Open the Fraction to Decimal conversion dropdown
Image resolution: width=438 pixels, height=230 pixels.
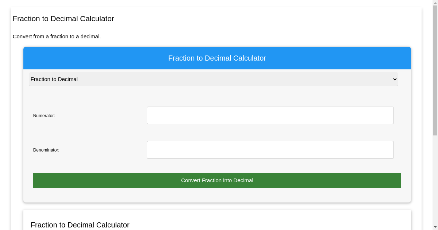coord(213,79)
